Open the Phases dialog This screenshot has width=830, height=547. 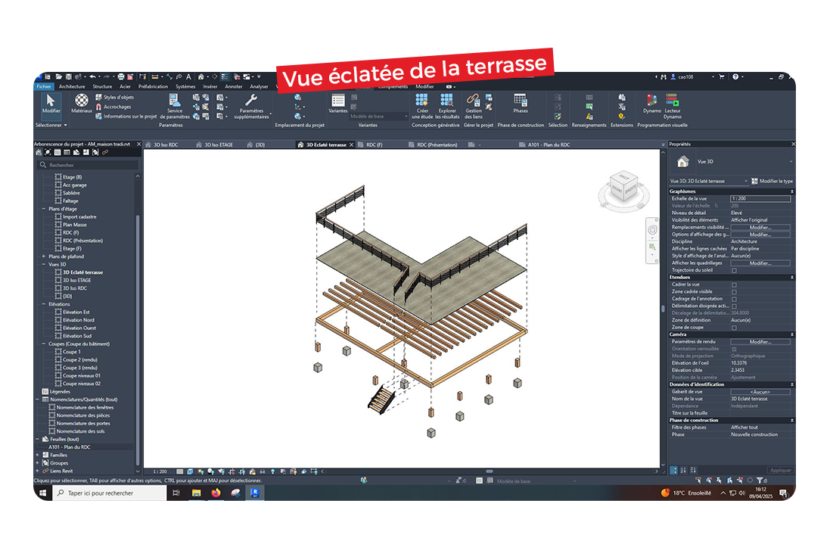521,103
